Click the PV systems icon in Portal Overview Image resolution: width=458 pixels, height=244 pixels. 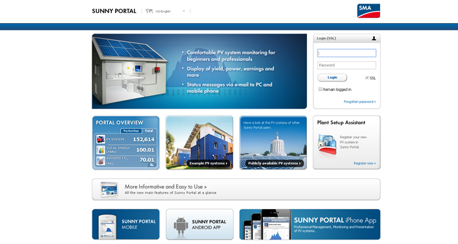point(101,139)
